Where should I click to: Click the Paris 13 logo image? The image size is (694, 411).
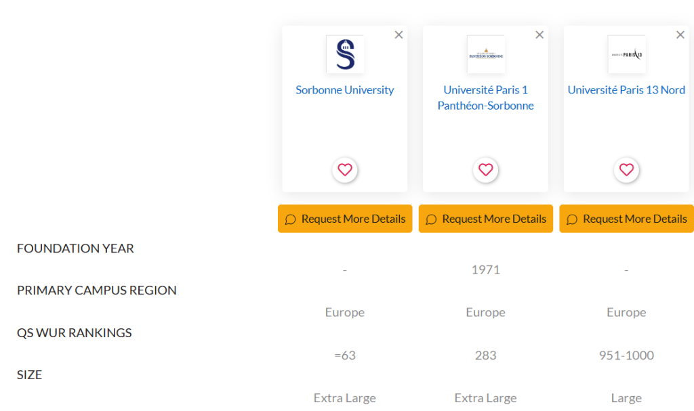coord(627,54)
